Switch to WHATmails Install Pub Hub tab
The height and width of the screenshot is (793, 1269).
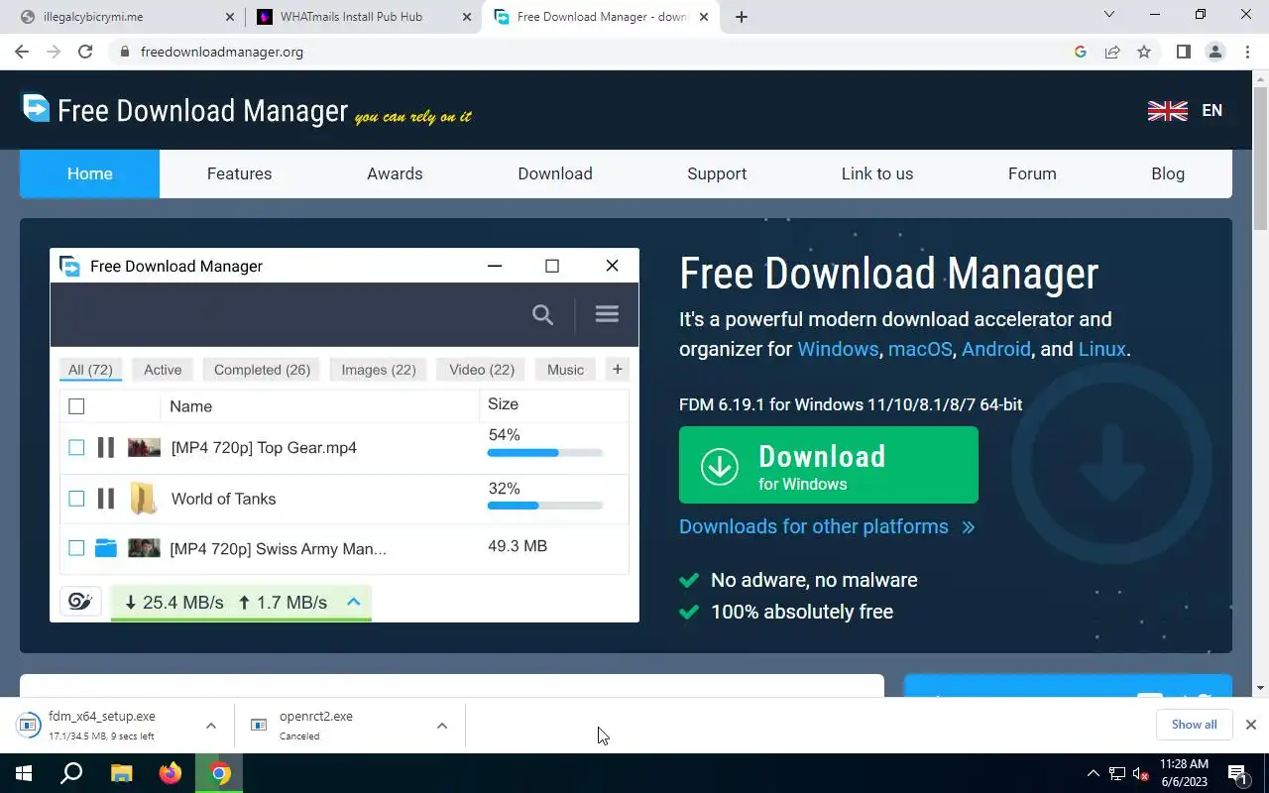click(x=363, y=17)
